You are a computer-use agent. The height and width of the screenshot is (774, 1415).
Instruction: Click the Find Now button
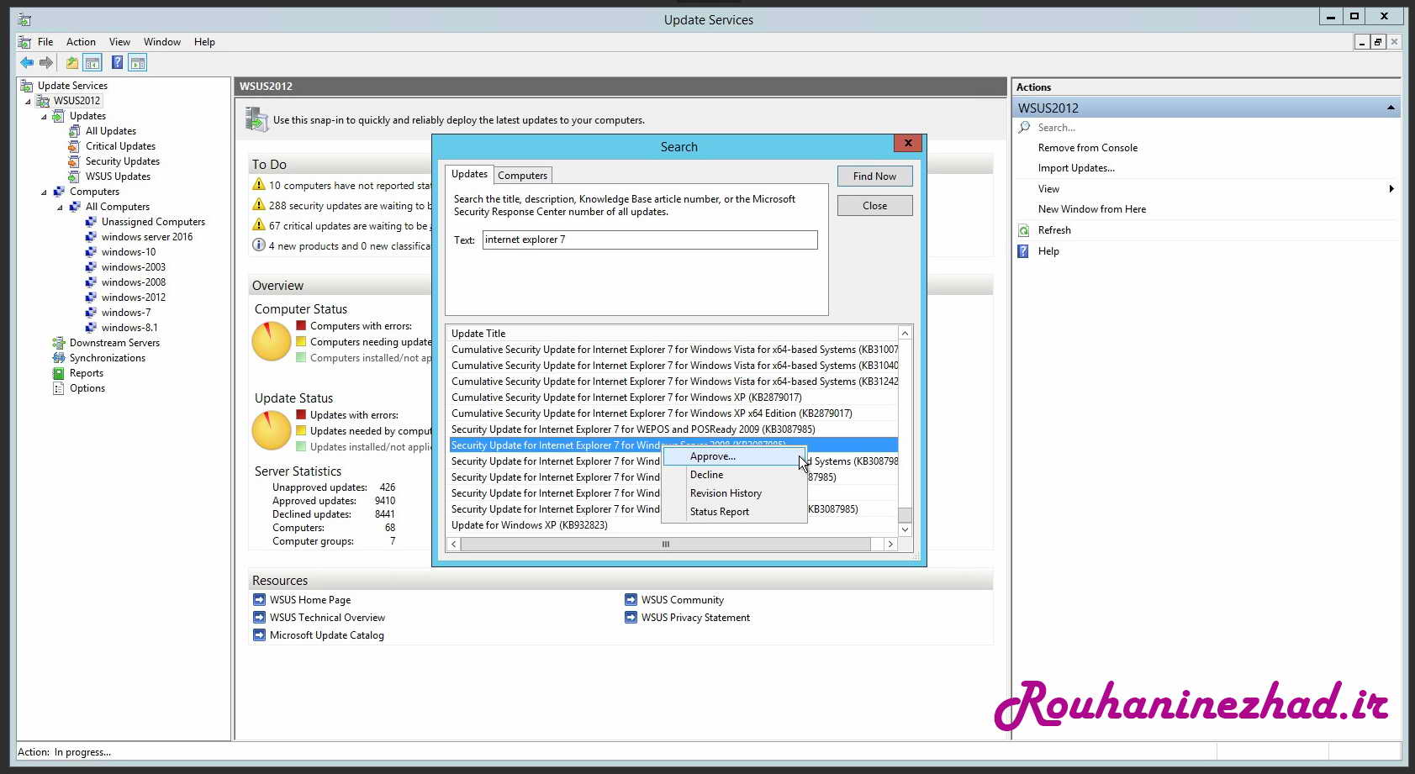874,176
